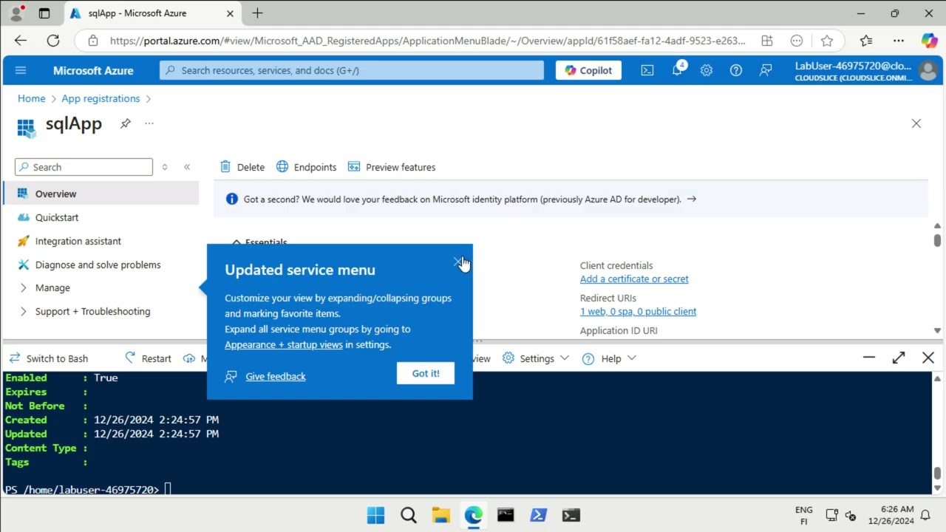Minimize the Cloud Shell pane
The image size is (946, 532).
point(869,358)
